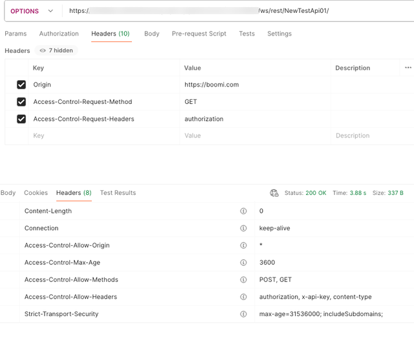Click the info icon next to Content-Length

[244, 211]
